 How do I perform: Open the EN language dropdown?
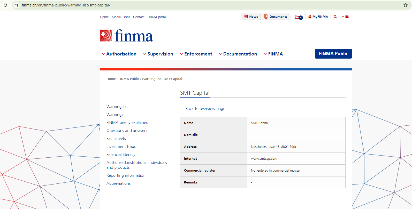coord(346,17)
